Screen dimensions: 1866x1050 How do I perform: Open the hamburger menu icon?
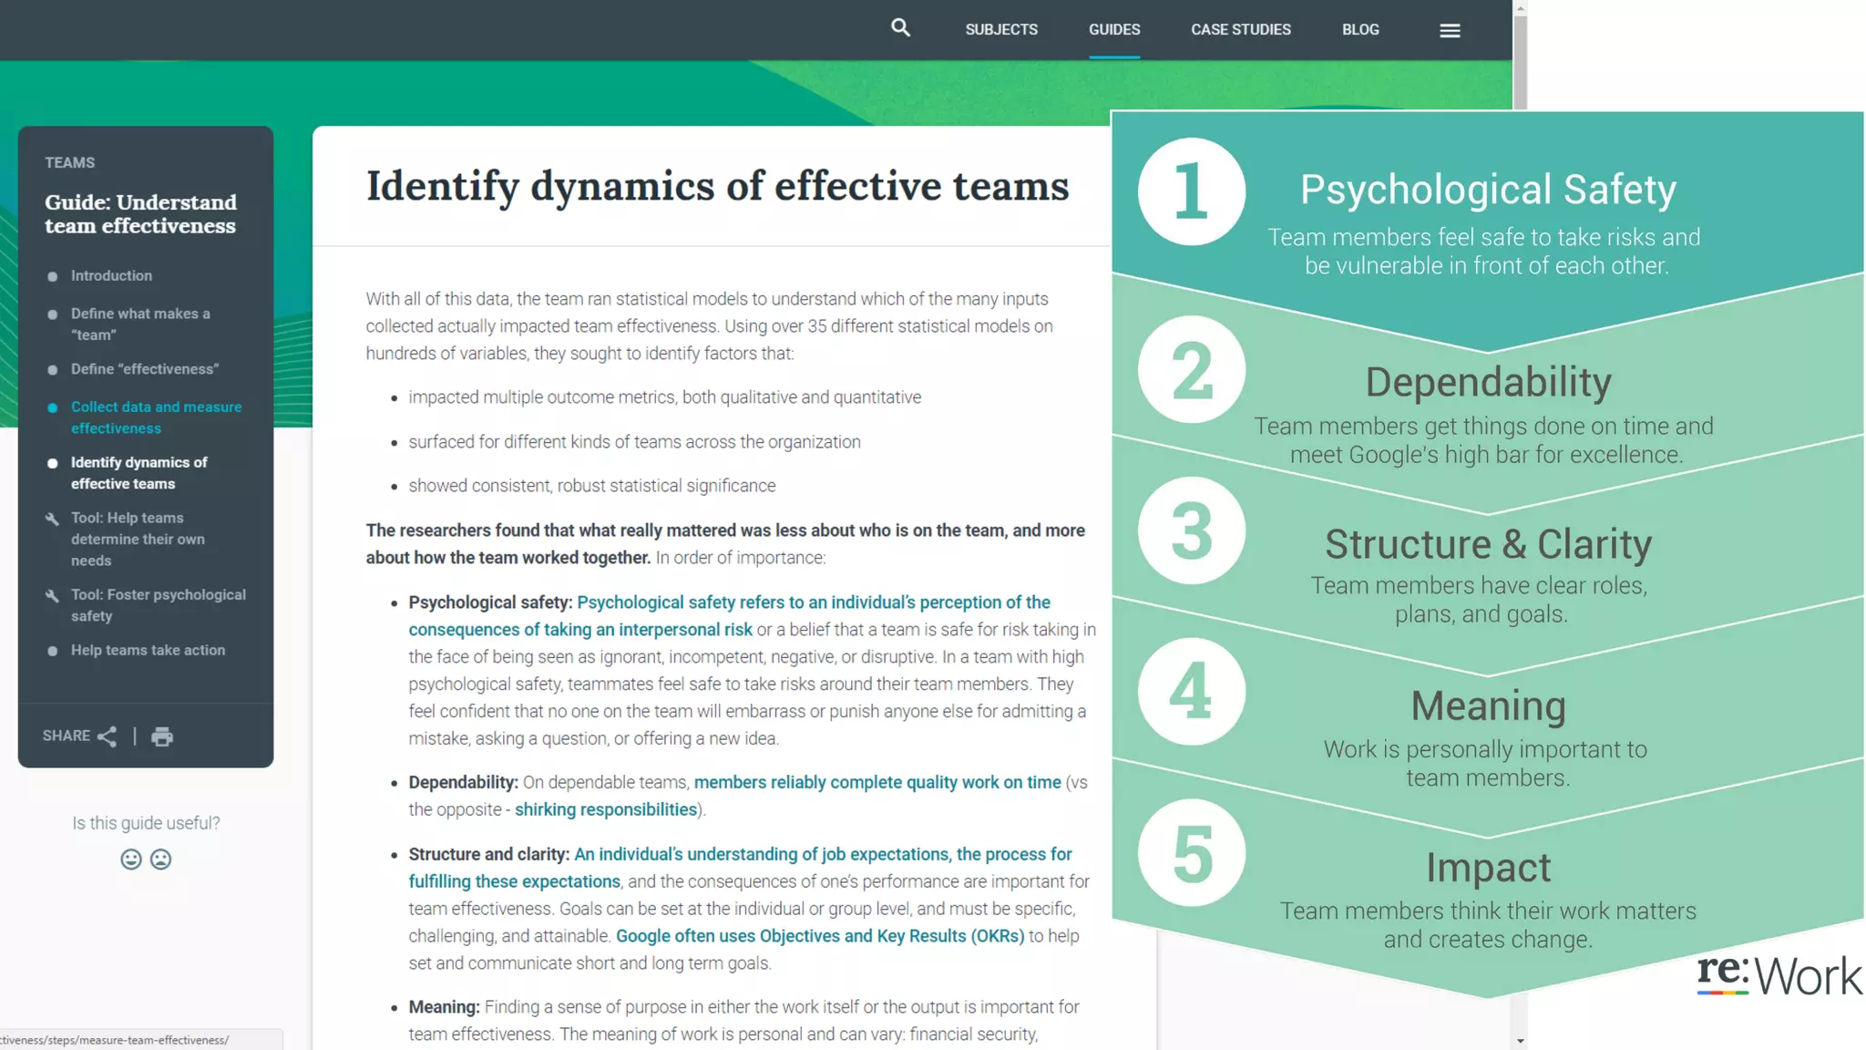point(1450,30)
